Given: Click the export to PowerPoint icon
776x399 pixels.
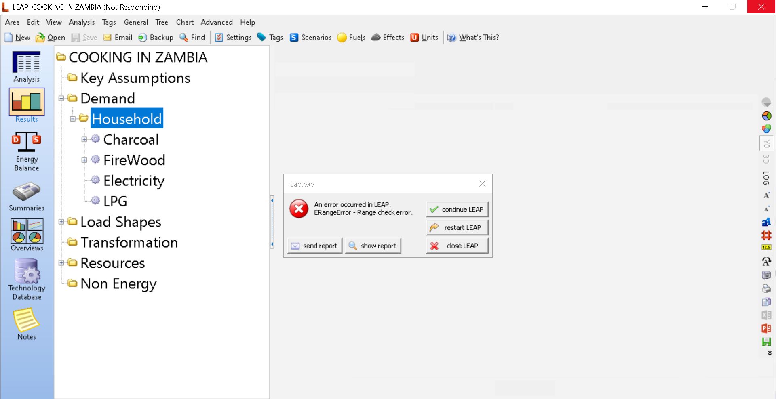Looking at the screenshot, I should (766, 328).
